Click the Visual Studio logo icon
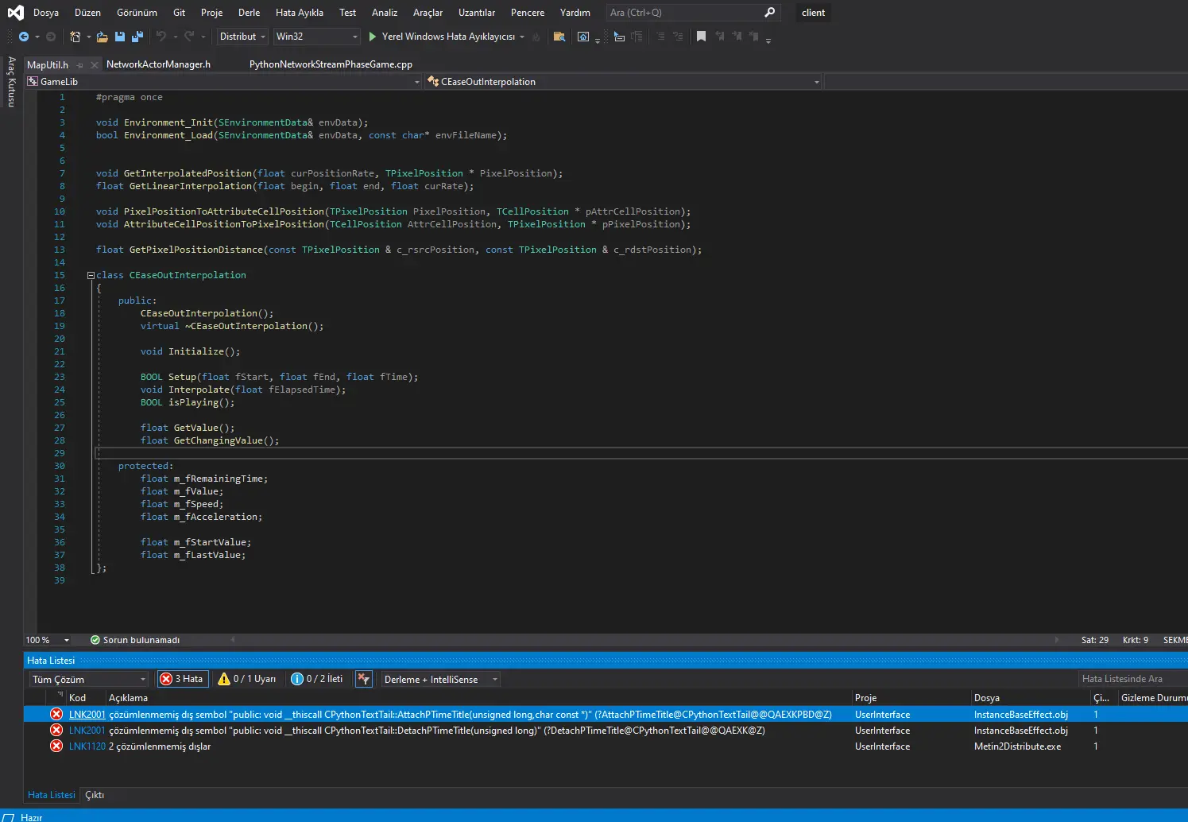 (x=15, y=13)
